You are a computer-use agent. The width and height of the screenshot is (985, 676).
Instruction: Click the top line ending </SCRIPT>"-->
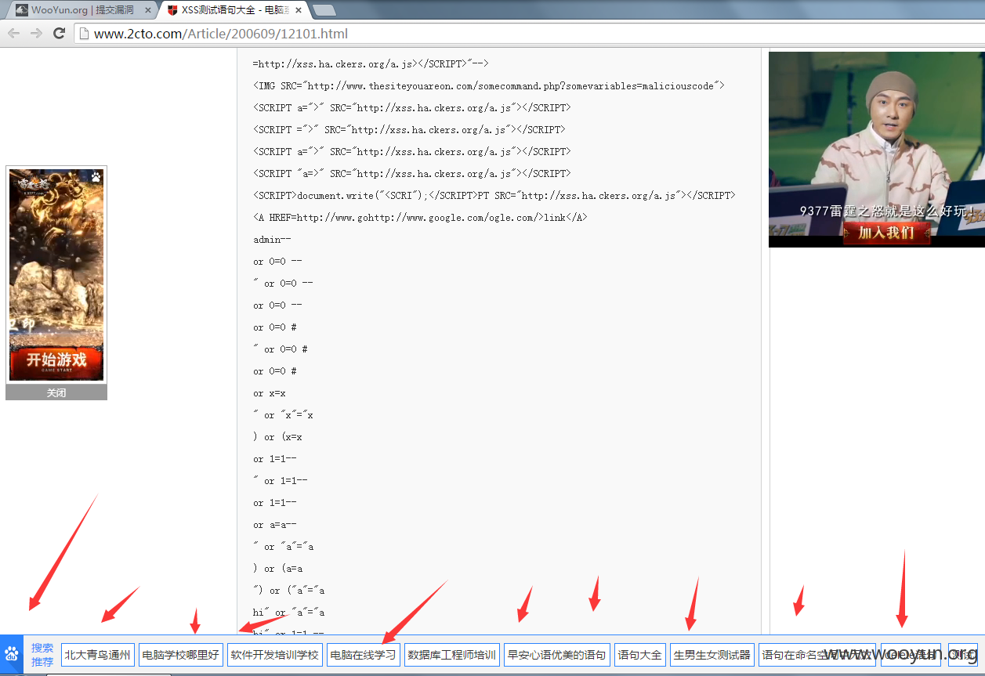pyautogui.click(x=371, y=64)
